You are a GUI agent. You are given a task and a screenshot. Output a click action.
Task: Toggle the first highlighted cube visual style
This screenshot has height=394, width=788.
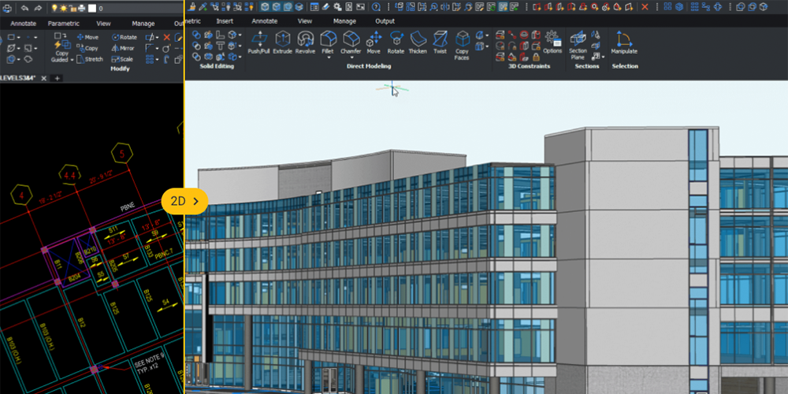pyautogui.click(x=266, y=7)
